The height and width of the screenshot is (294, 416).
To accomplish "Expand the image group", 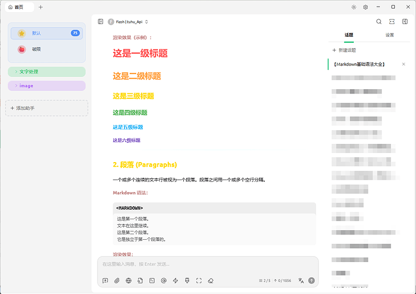I will (x=46, y=86).
